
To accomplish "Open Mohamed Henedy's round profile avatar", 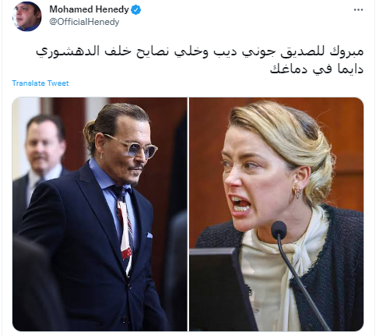I will tap(26, 16).
